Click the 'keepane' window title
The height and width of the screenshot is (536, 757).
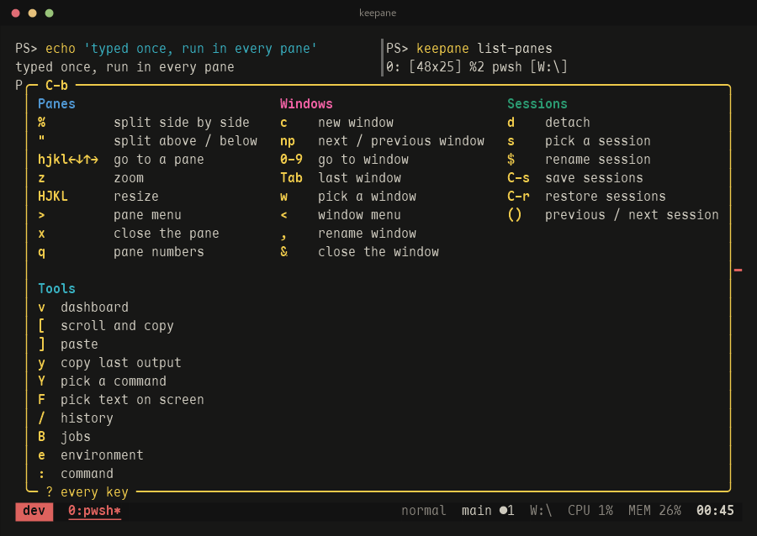pyautogui.click(x=378, y=13)
